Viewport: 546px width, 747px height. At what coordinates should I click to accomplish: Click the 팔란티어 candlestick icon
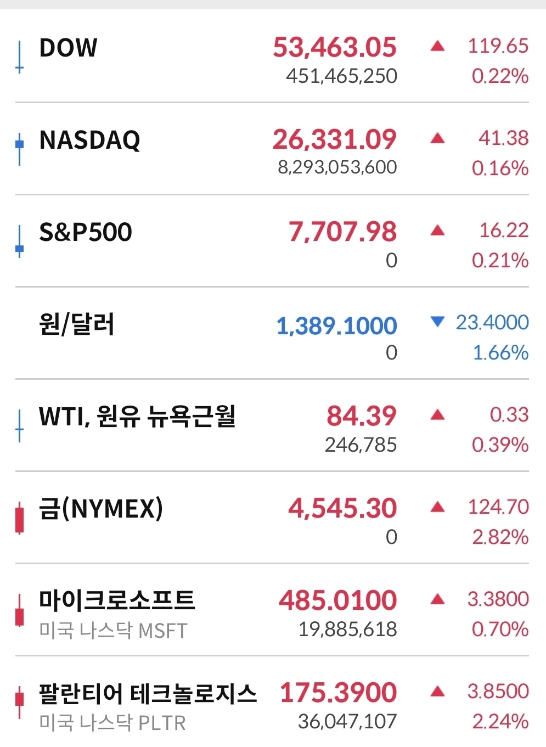coord(20,702)
